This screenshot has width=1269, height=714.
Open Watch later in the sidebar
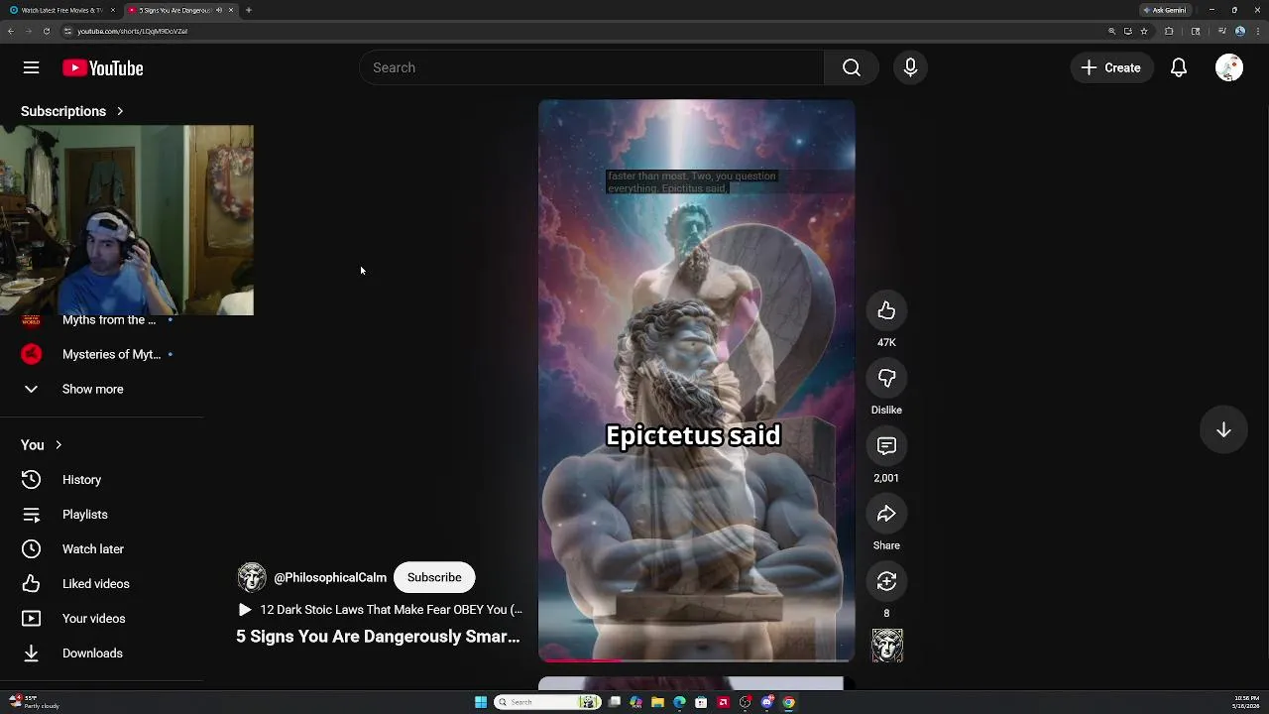(101, 549)
